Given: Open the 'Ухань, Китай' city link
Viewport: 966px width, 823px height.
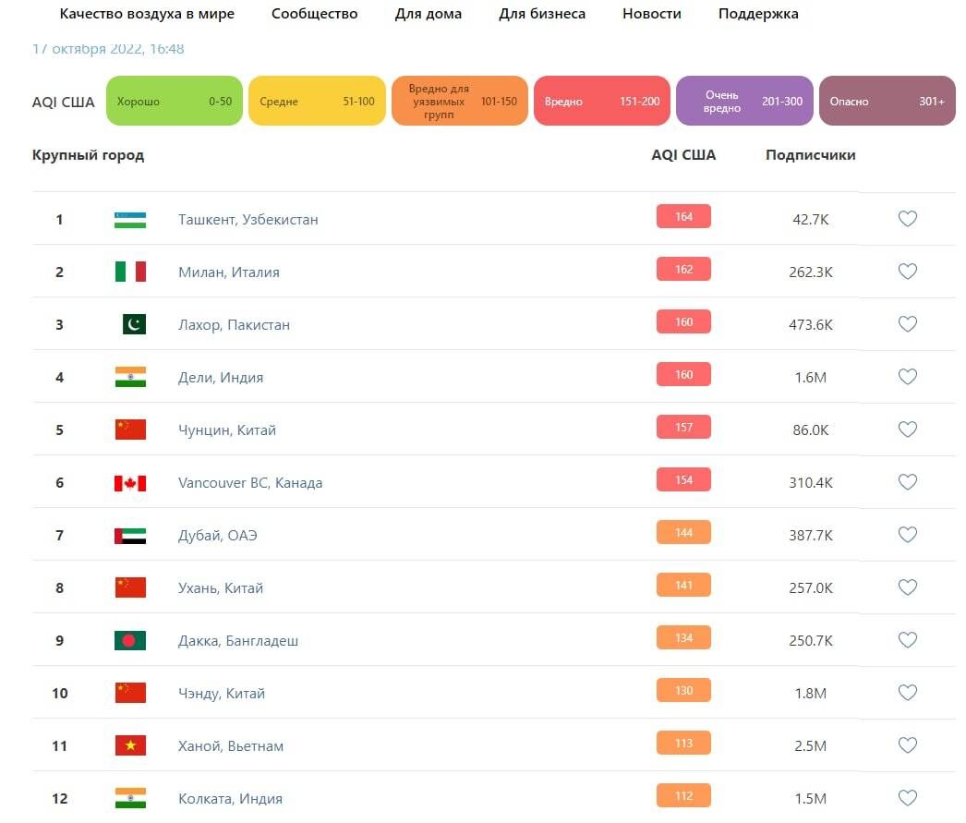Looking at the screenshot, I should click(x=221, y=588).
